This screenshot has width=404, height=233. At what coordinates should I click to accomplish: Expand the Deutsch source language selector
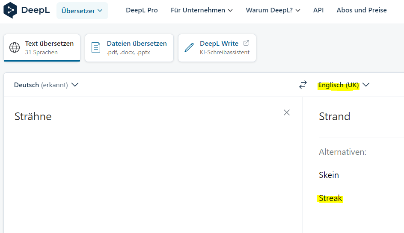(x=46, y=85)
